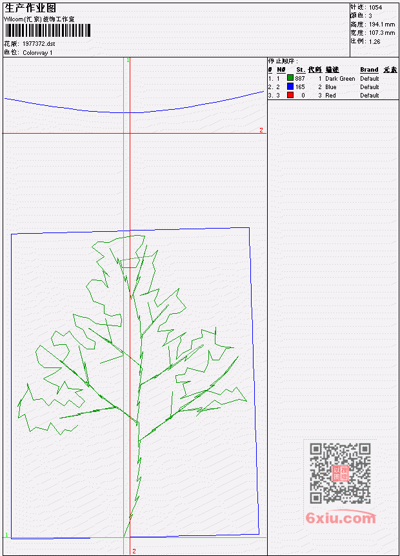Click the barcode under the studio name
Image resolution: width=400 pixels, height=556 pixels.
[x=48, y=30]
